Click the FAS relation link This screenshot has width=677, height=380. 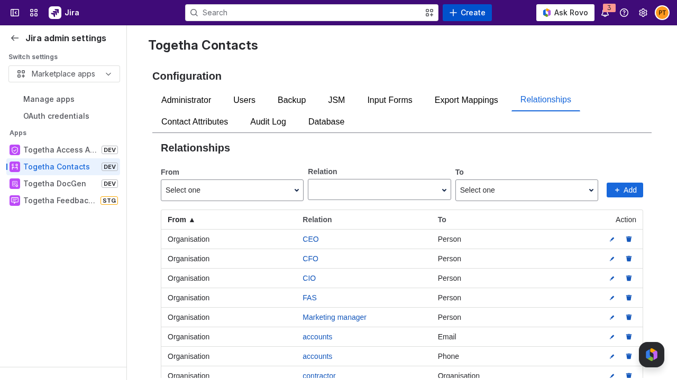[x=309, y=298]
